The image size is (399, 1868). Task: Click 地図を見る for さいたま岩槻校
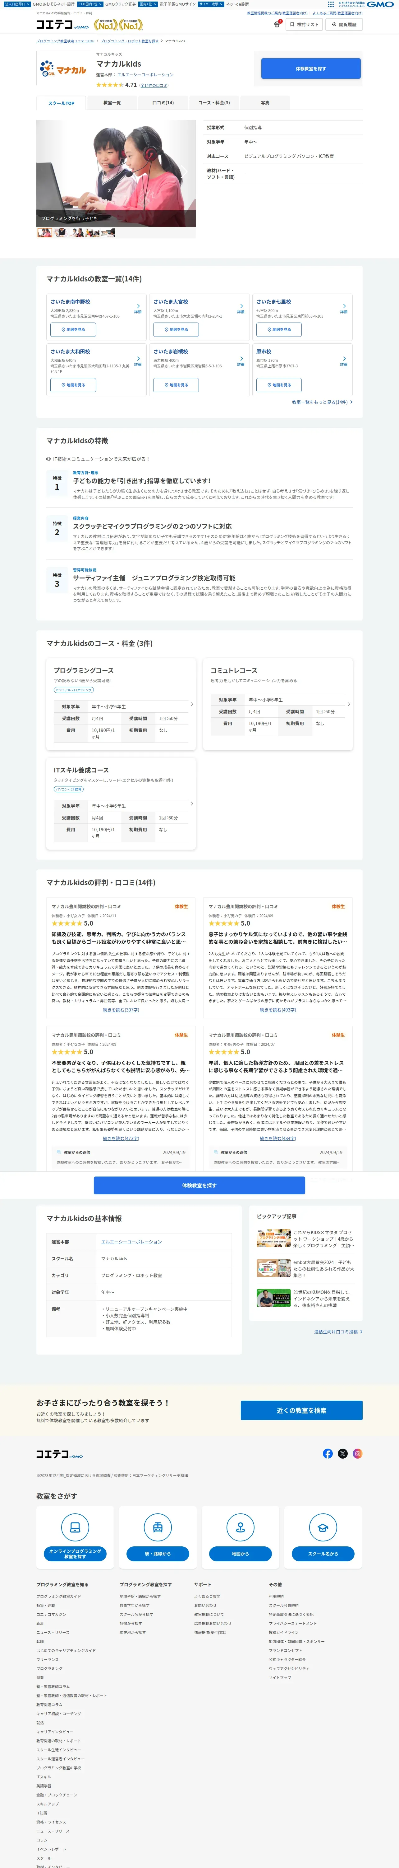pos(176,385)
